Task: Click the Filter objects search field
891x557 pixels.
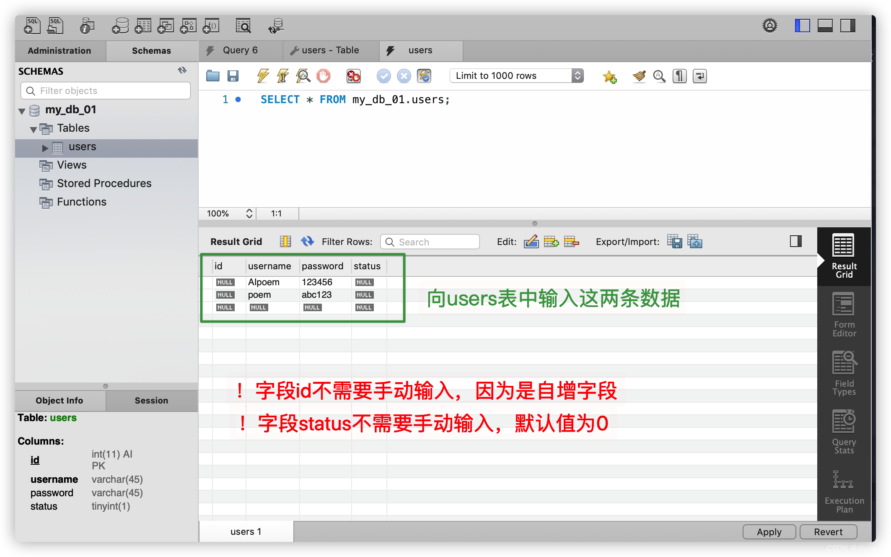Action: [x=106, y=91]
